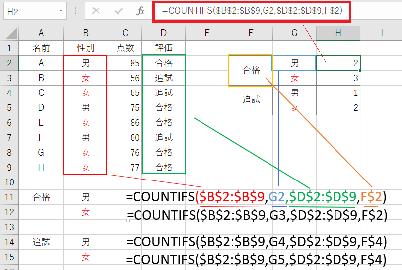
Task: Select row 5 header
Action: [9, 107]
